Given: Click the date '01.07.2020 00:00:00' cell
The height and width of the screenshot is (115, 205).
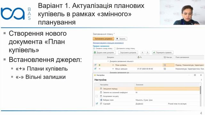Looking at the screenshot, I should (145, 69).
